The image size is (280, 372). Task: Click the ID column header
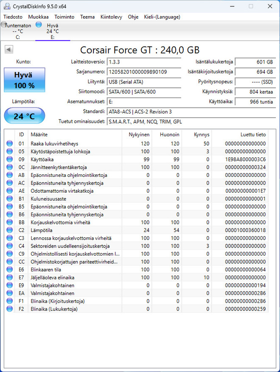click(21, 135)
